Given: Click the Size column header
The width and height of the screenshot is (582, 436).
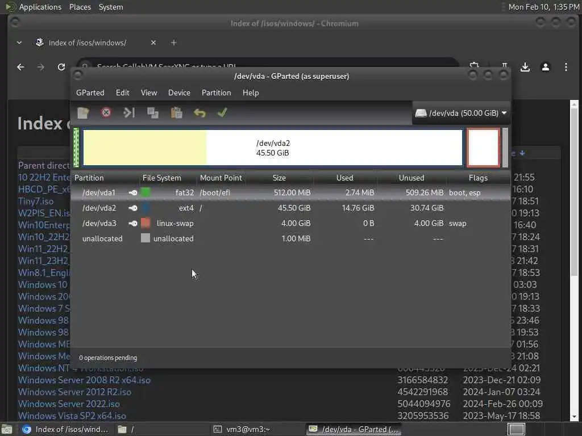Looking at the screenshot, I should tap(279, 178).
